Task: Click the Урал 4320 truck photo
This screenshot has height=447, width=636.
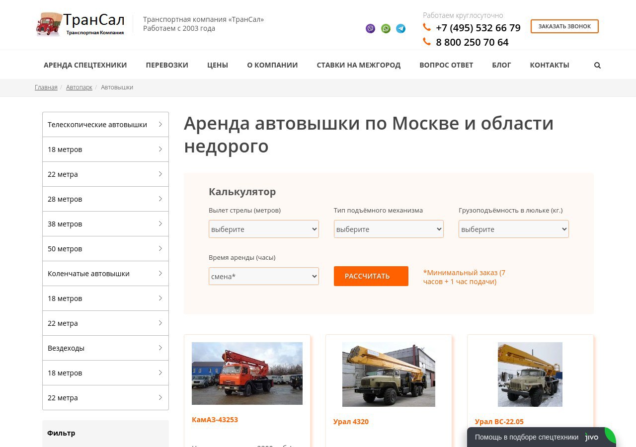Action: [x=389, y=374]
